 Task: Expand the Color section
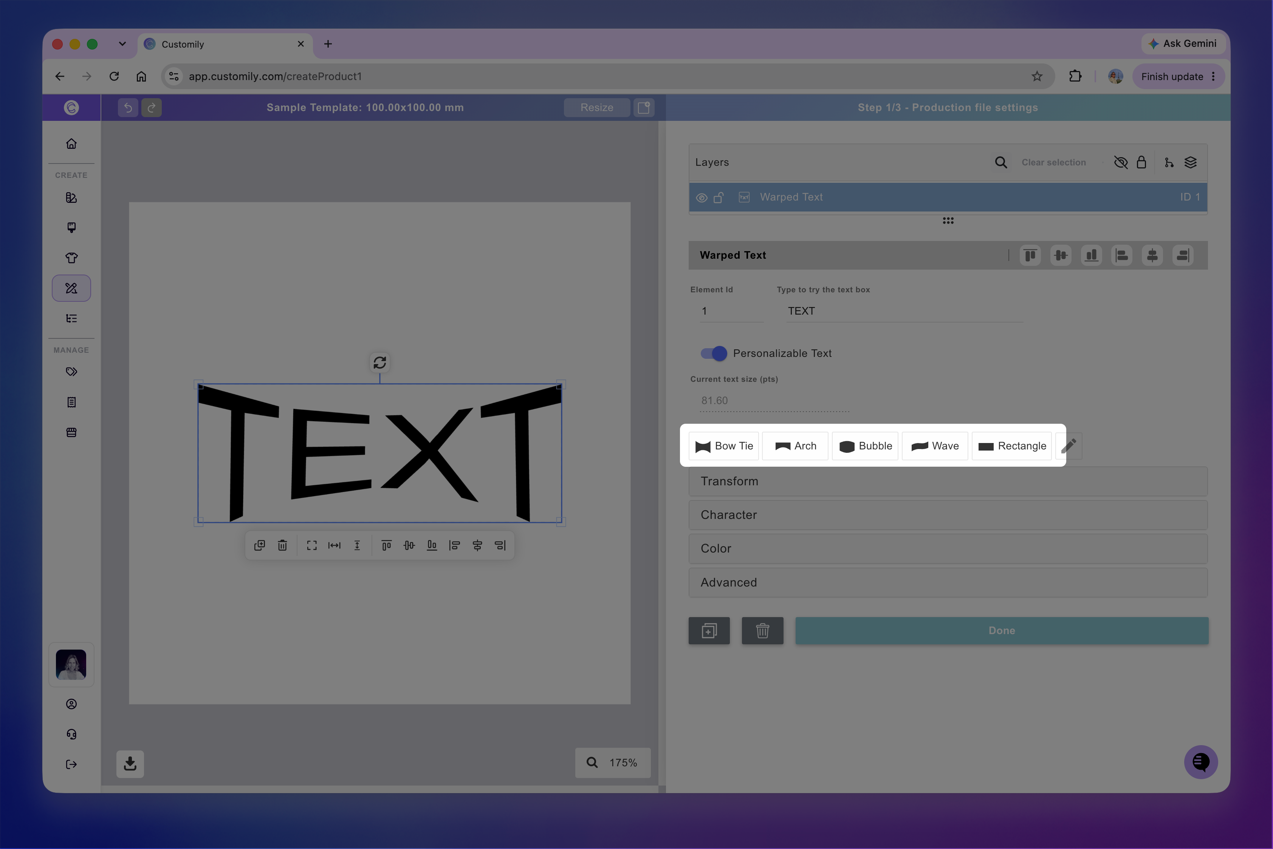[948, 548]
